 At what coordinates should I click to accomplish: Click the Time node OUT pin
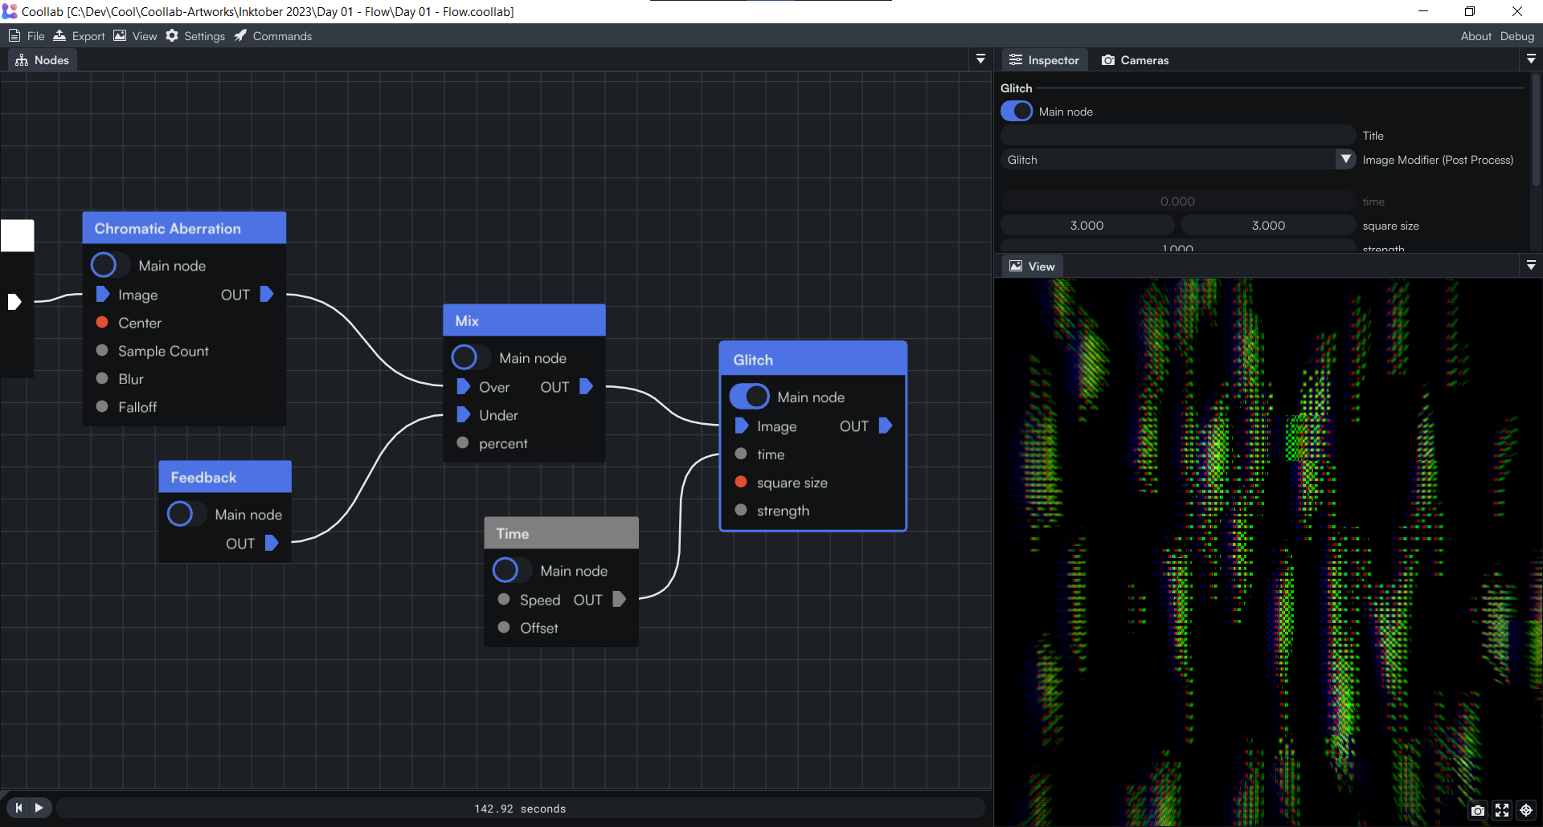pos(619,599)
